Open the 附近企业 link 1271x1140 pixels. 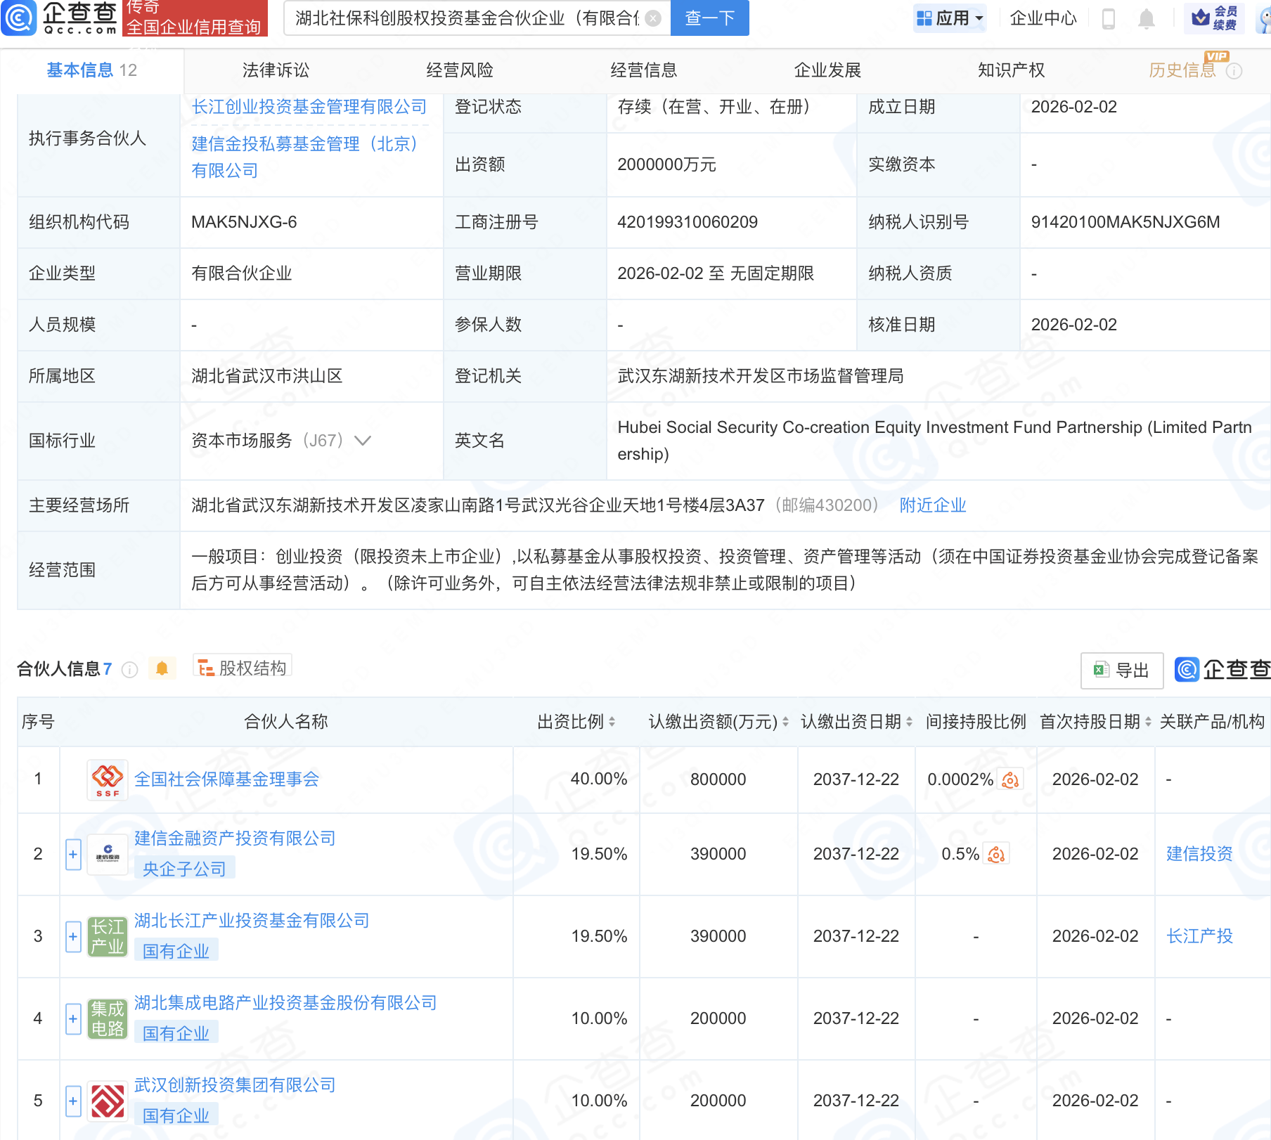tap(933, 505)
